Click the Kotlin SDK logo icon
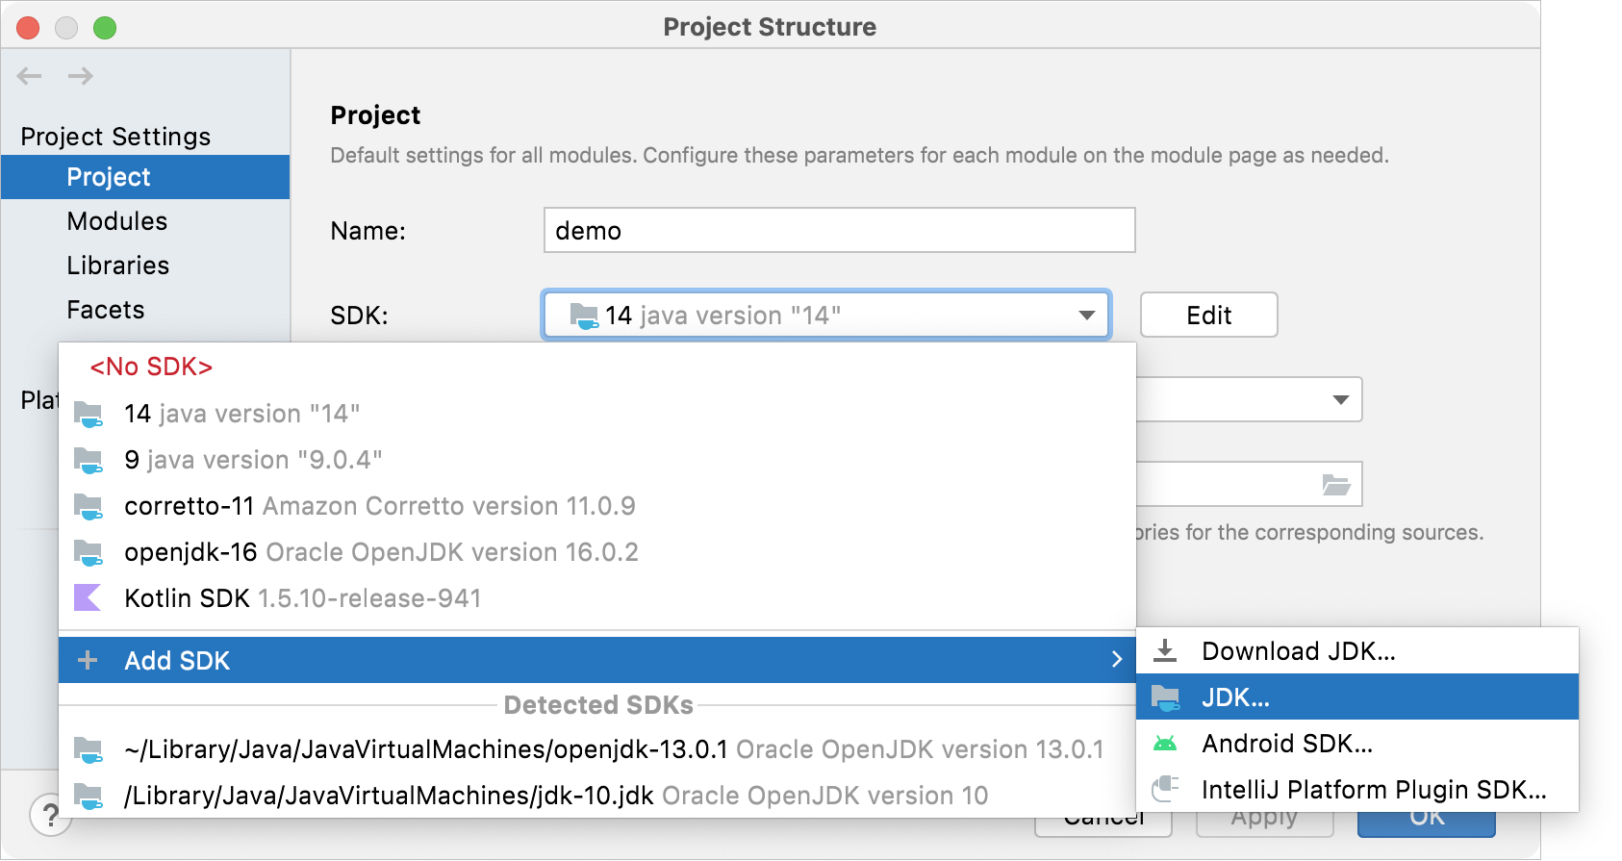The image size is (1622, 861). 88,597
